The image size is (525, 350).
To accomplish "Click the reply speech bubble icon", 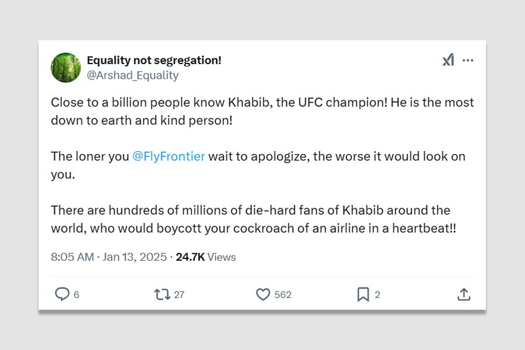I will pos(62,295).
